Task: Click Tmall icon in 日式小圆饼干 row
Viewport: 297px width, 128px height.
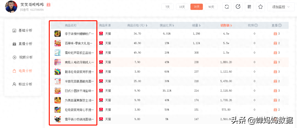Action: [x=101, y=91]
